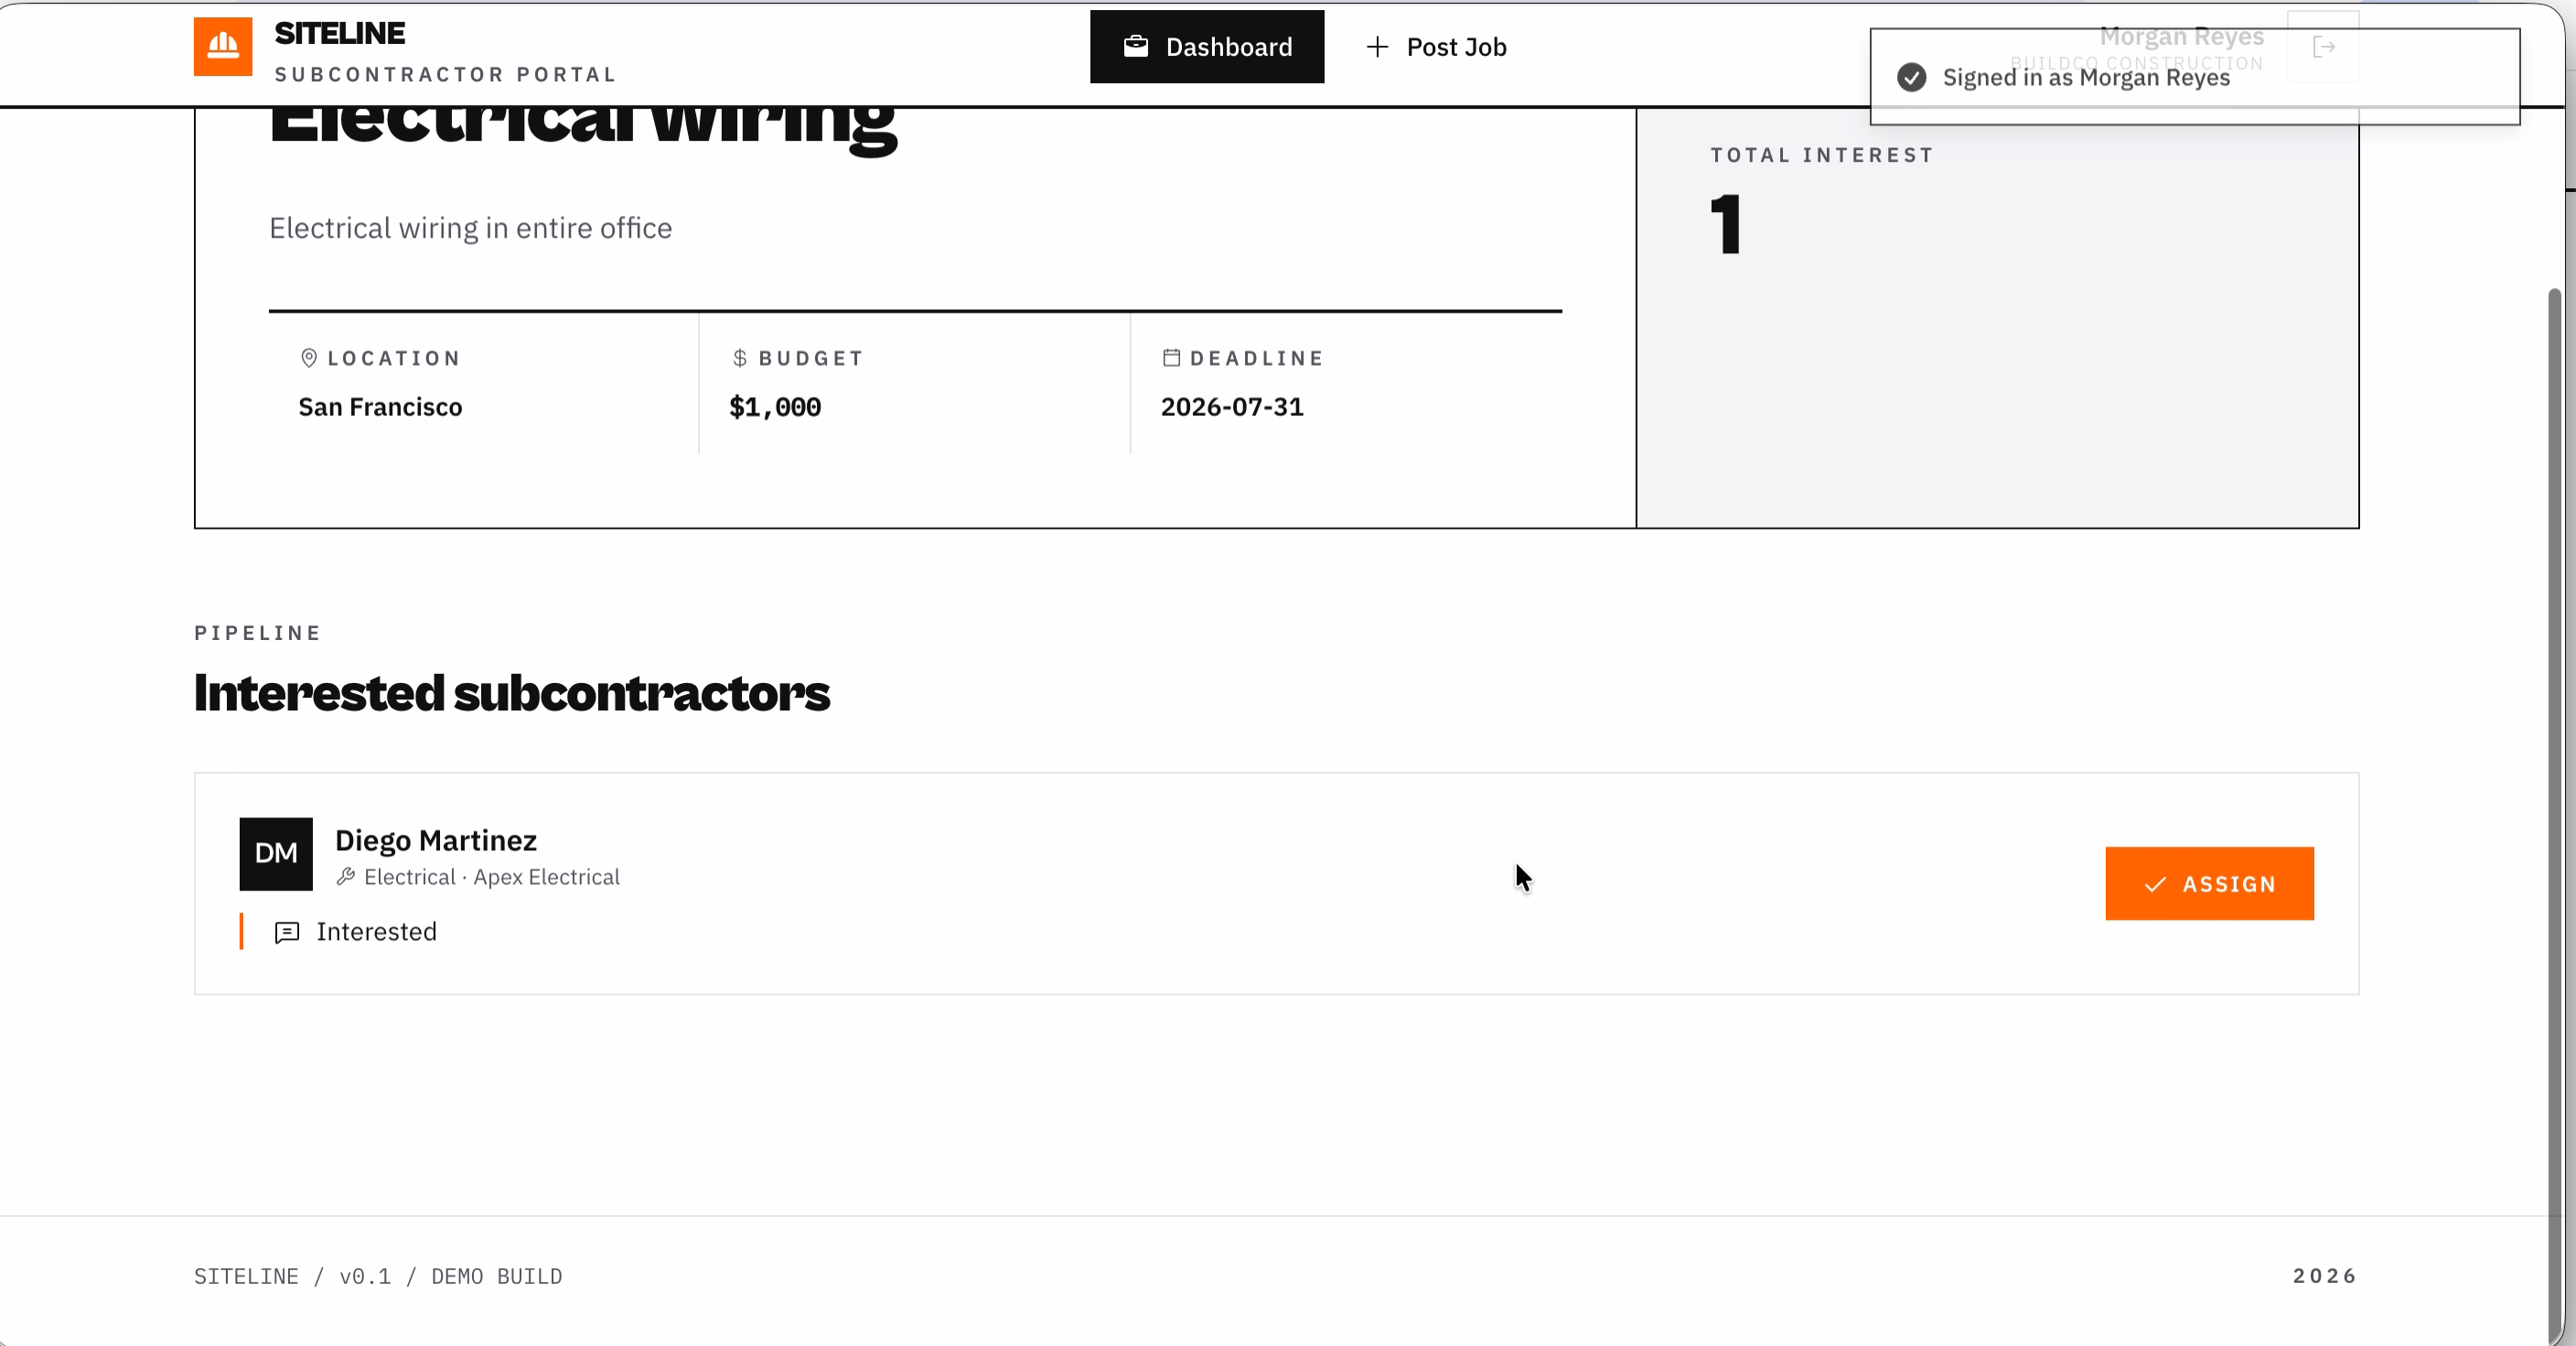Click the Electrical · Apex Electrical text
2576x1346 pixels.
point(492,876)
